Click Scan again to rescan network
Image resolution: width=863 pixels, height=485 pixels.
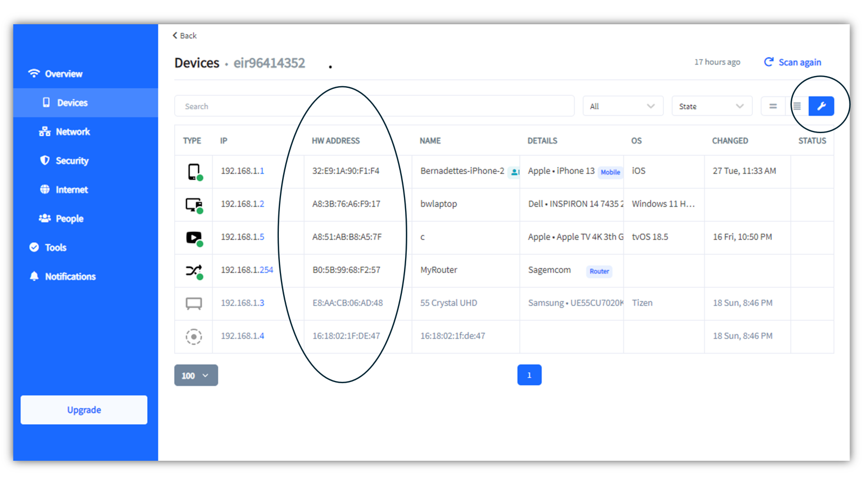click(x=792, y=63)
